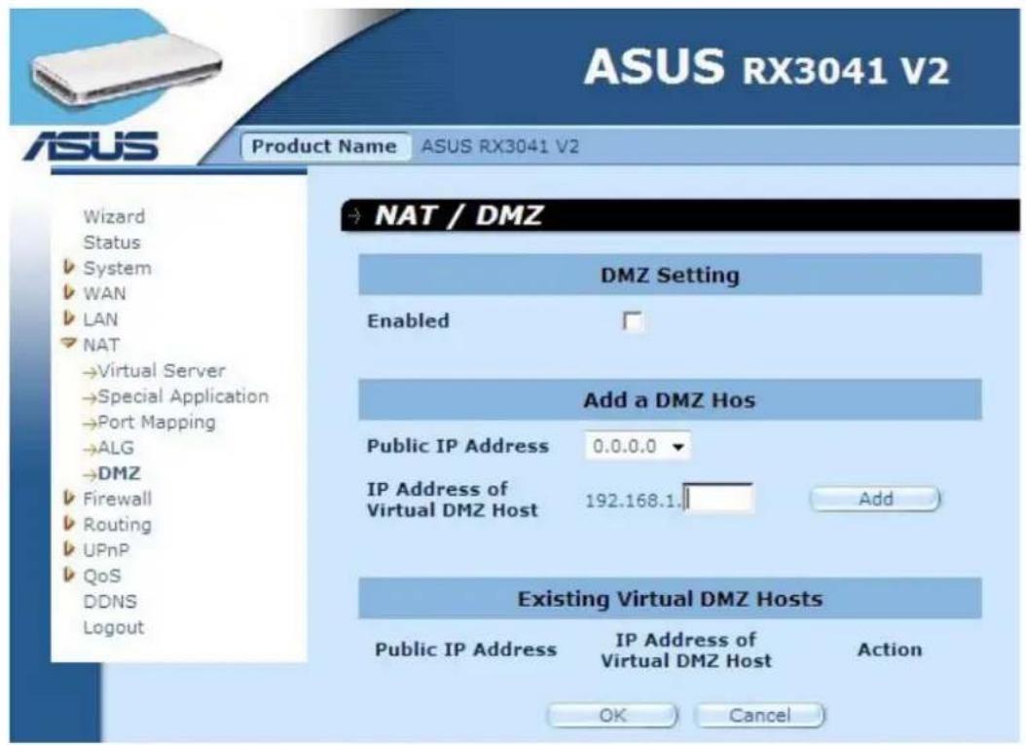This screenshot has width=1026, height=745.
Task: Open the Firewall menu item
Action: 117,499
